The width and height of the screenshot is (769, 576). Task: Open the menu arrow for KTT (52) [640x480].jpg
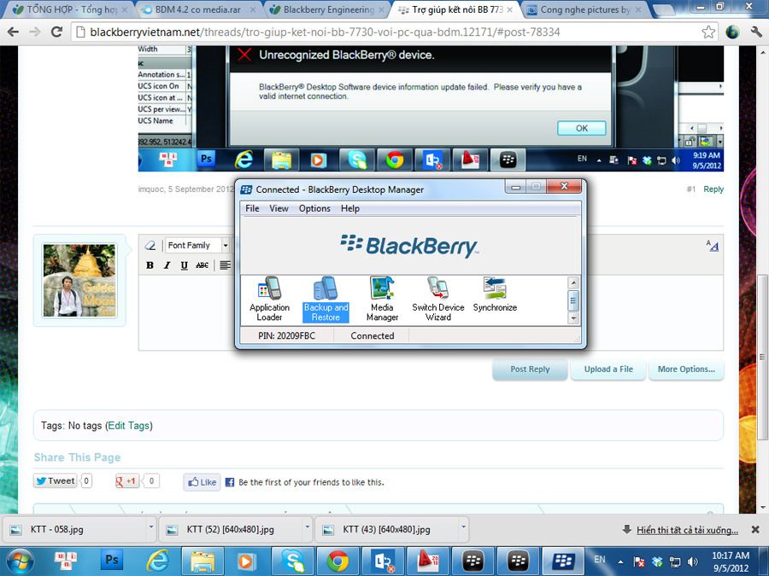pos(308,527)
